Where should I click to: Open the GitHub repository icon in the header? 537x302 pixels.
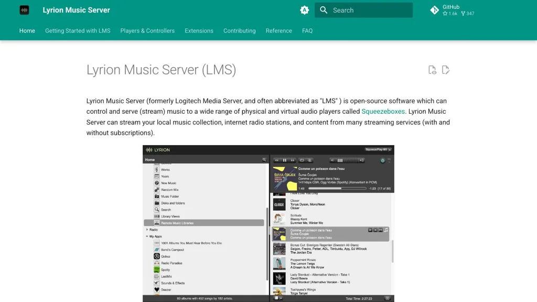tap(434, 10)
